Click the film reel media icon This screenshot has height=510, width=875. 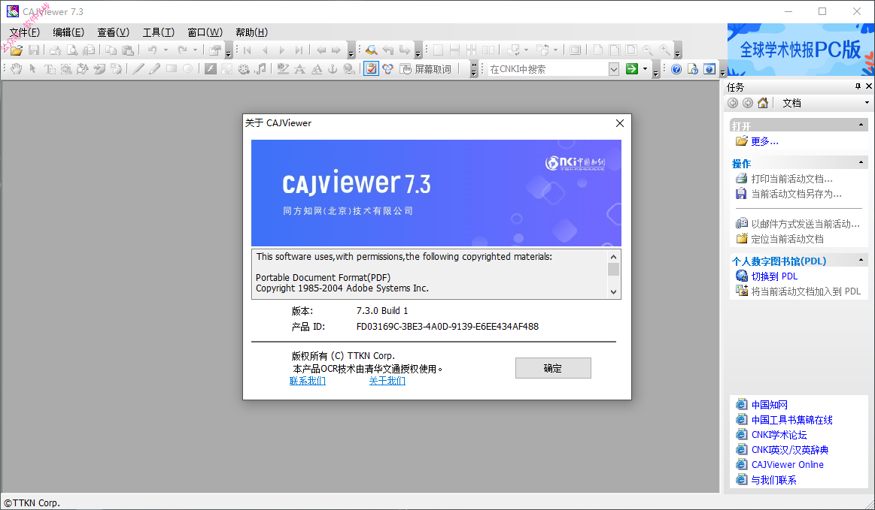coord(244,68)
